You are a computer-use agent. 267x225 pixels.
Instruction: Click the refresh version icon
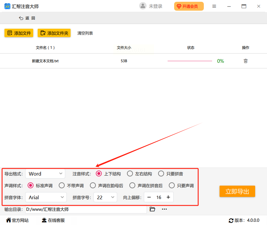(231, 221)
